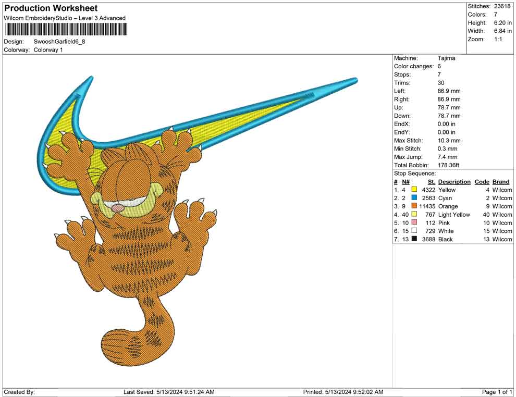Viewport: 516px width, 397px height.
Task: Select the Code column header
Action: point(482,182)
